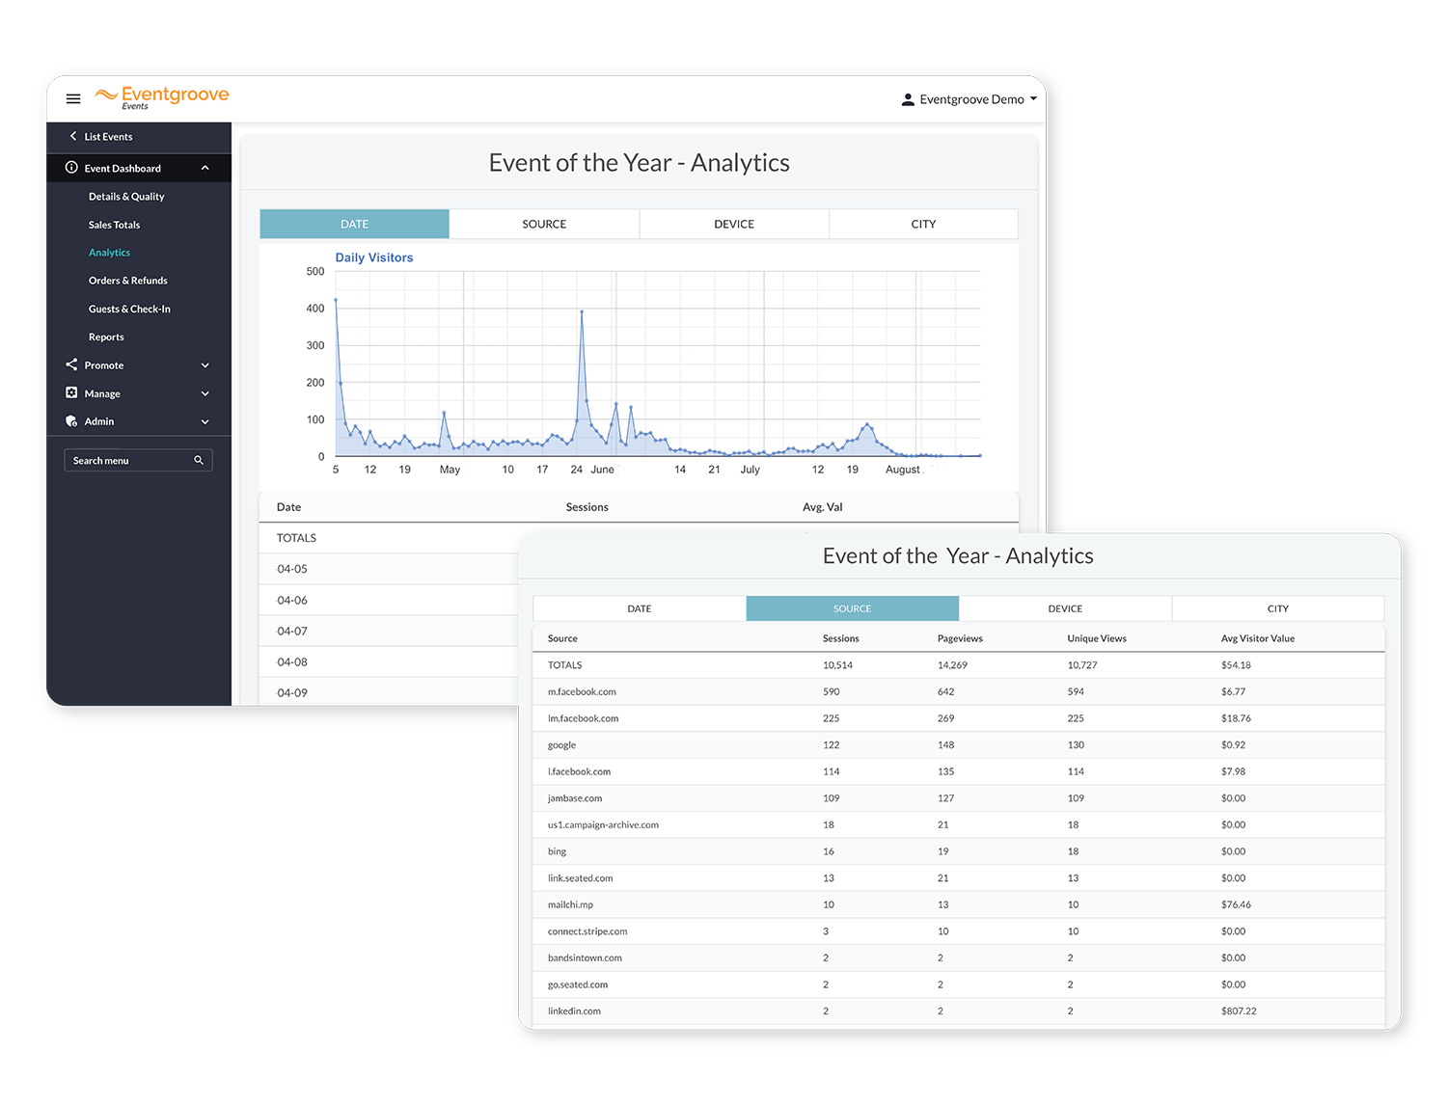Open the hamburger menu icon

coord(73,99)
